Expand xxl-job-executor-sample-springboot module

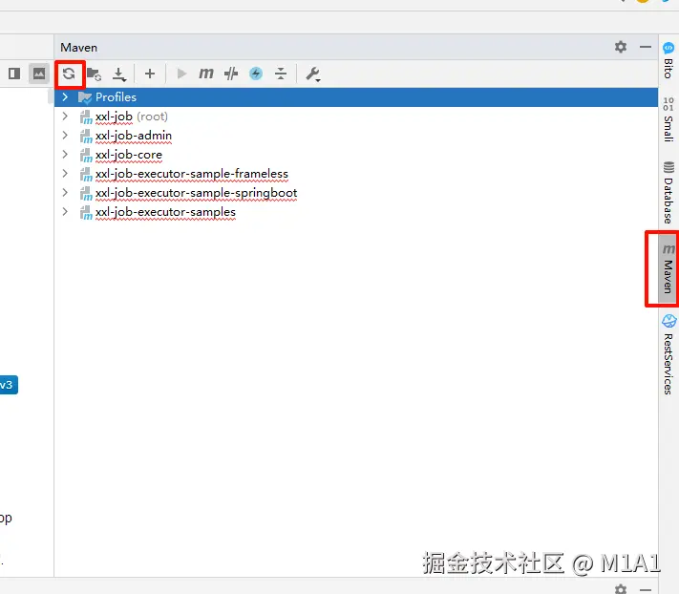pyautogui.click(x=65, y=192)
